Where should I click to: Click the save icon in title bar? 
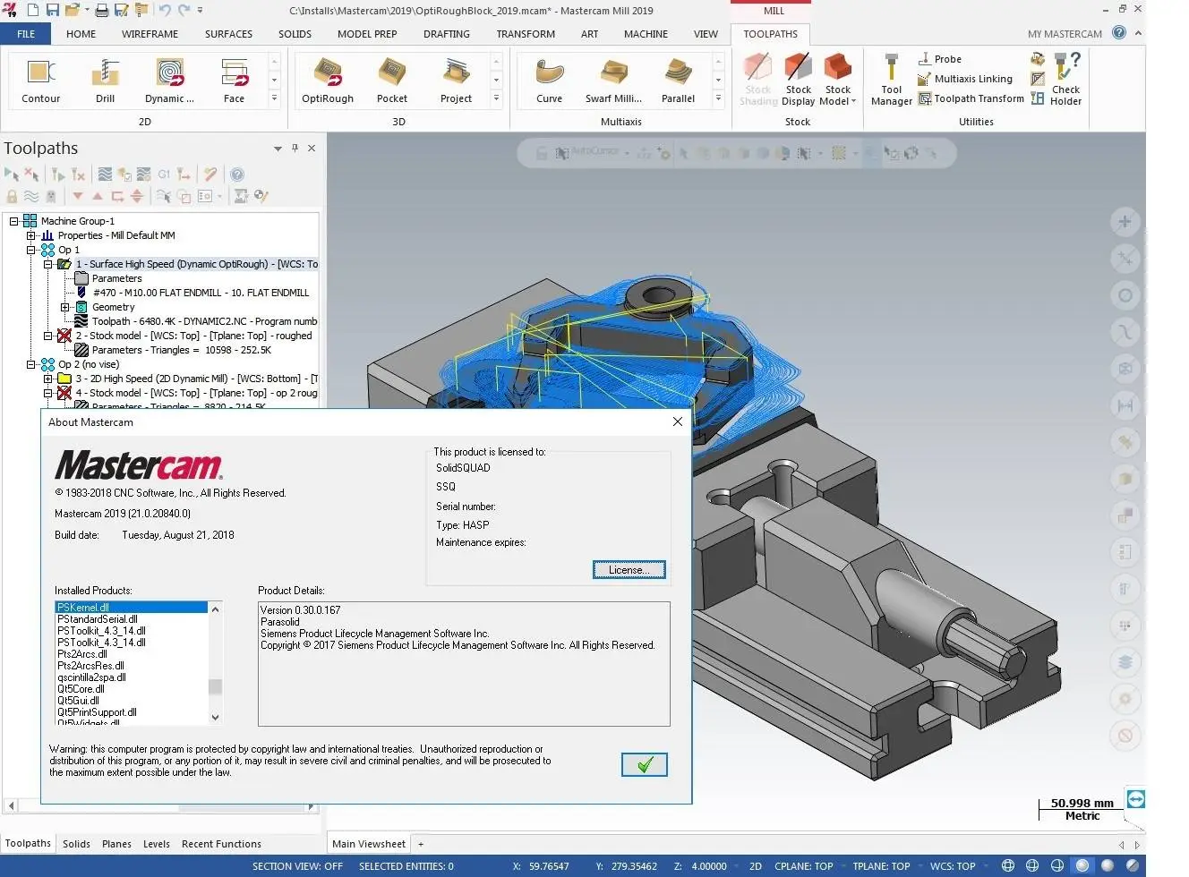pyautogui.click(x=53, y=11)
